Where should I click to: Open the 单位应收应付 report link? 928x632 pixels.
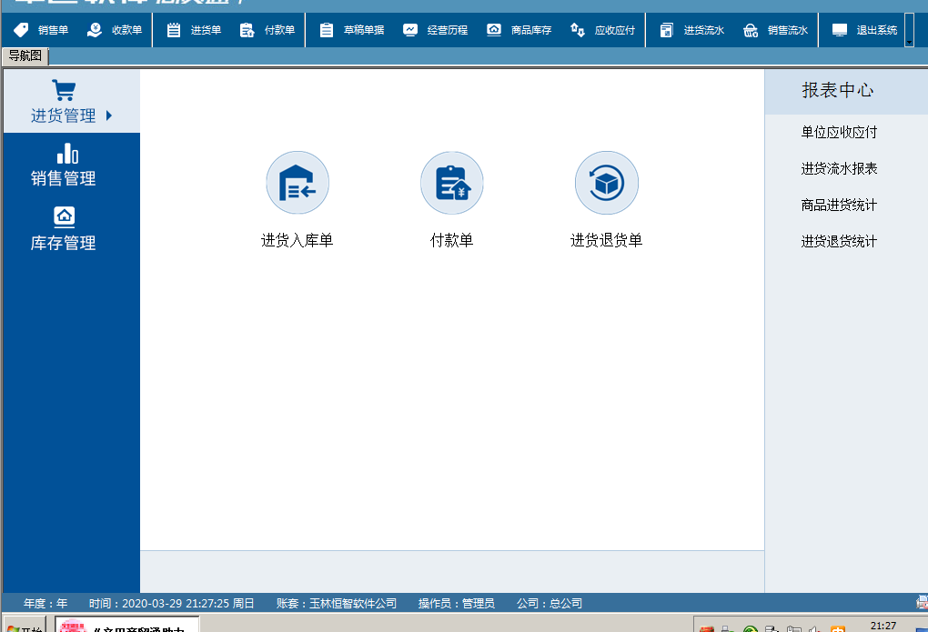pos(839,133)
